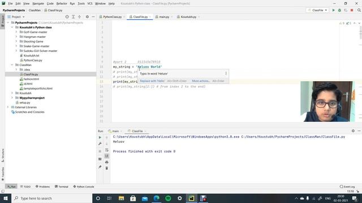This screenshot has height=203, width=362.
Task: Expand all in Project panel toolbar
Action: pyautogui.click(x=73, y=17)
